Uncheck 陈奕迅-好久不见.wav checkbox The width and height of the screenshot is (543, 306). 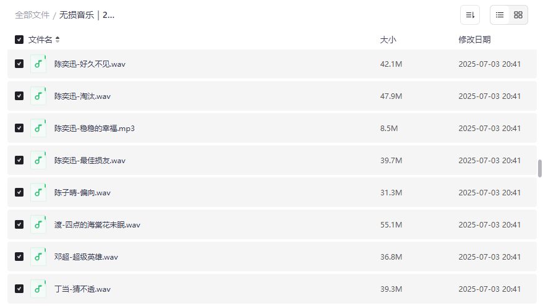[19, 64]
